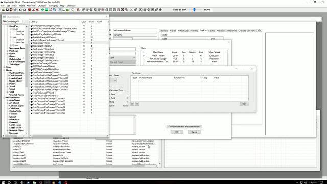Click the last circular toolbar icon
The width and height of the screenshot is (327, 184).
point(160,10)
